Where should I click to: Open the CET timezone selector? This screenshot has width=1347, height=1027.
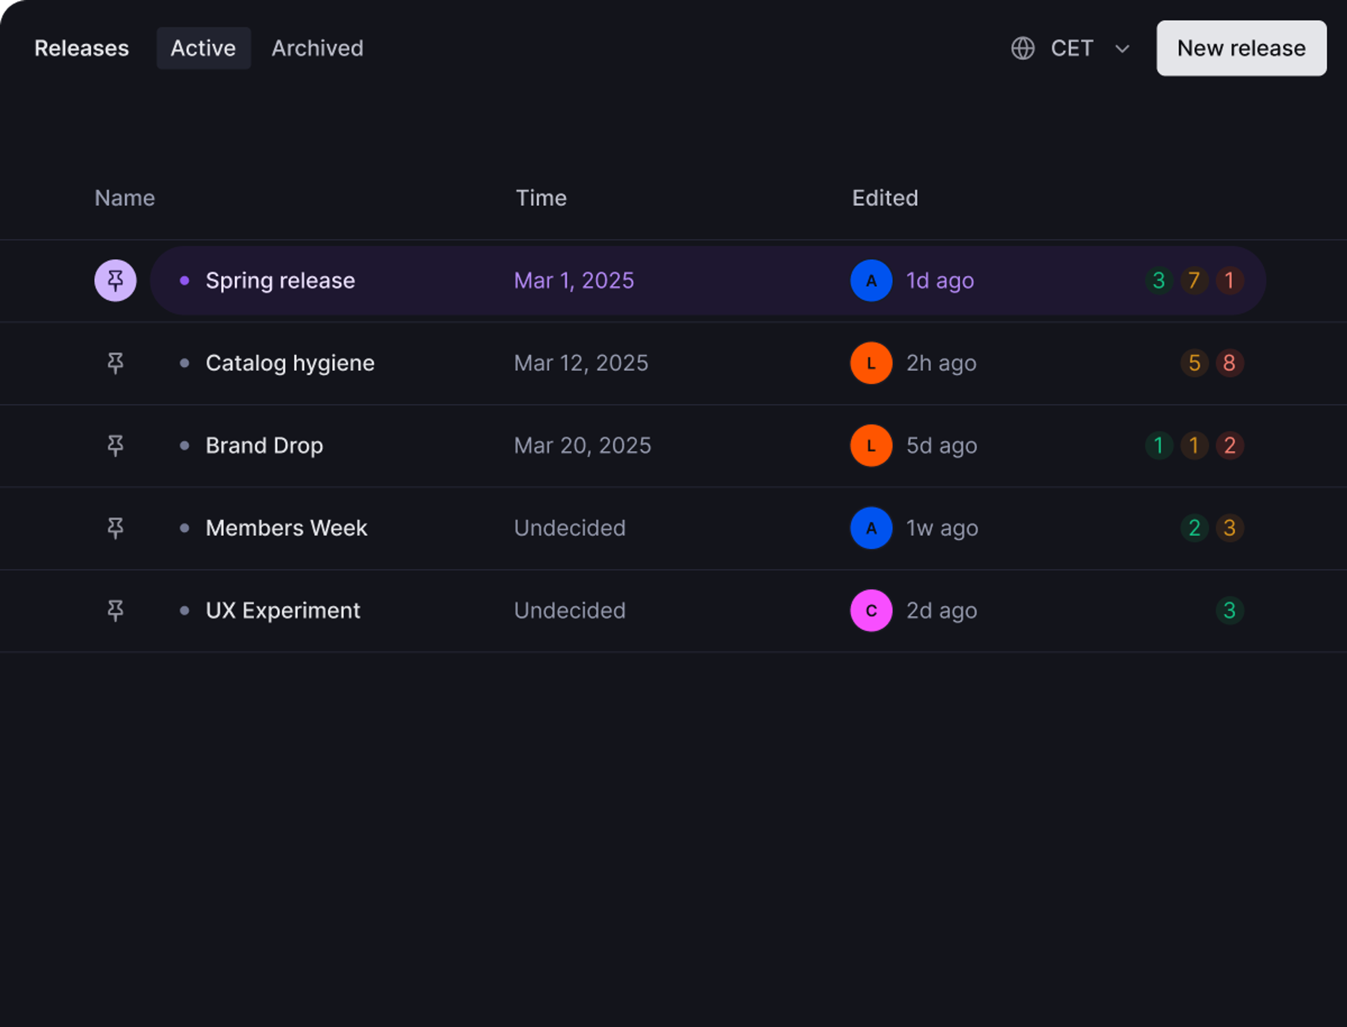(x=1072, y=48)
